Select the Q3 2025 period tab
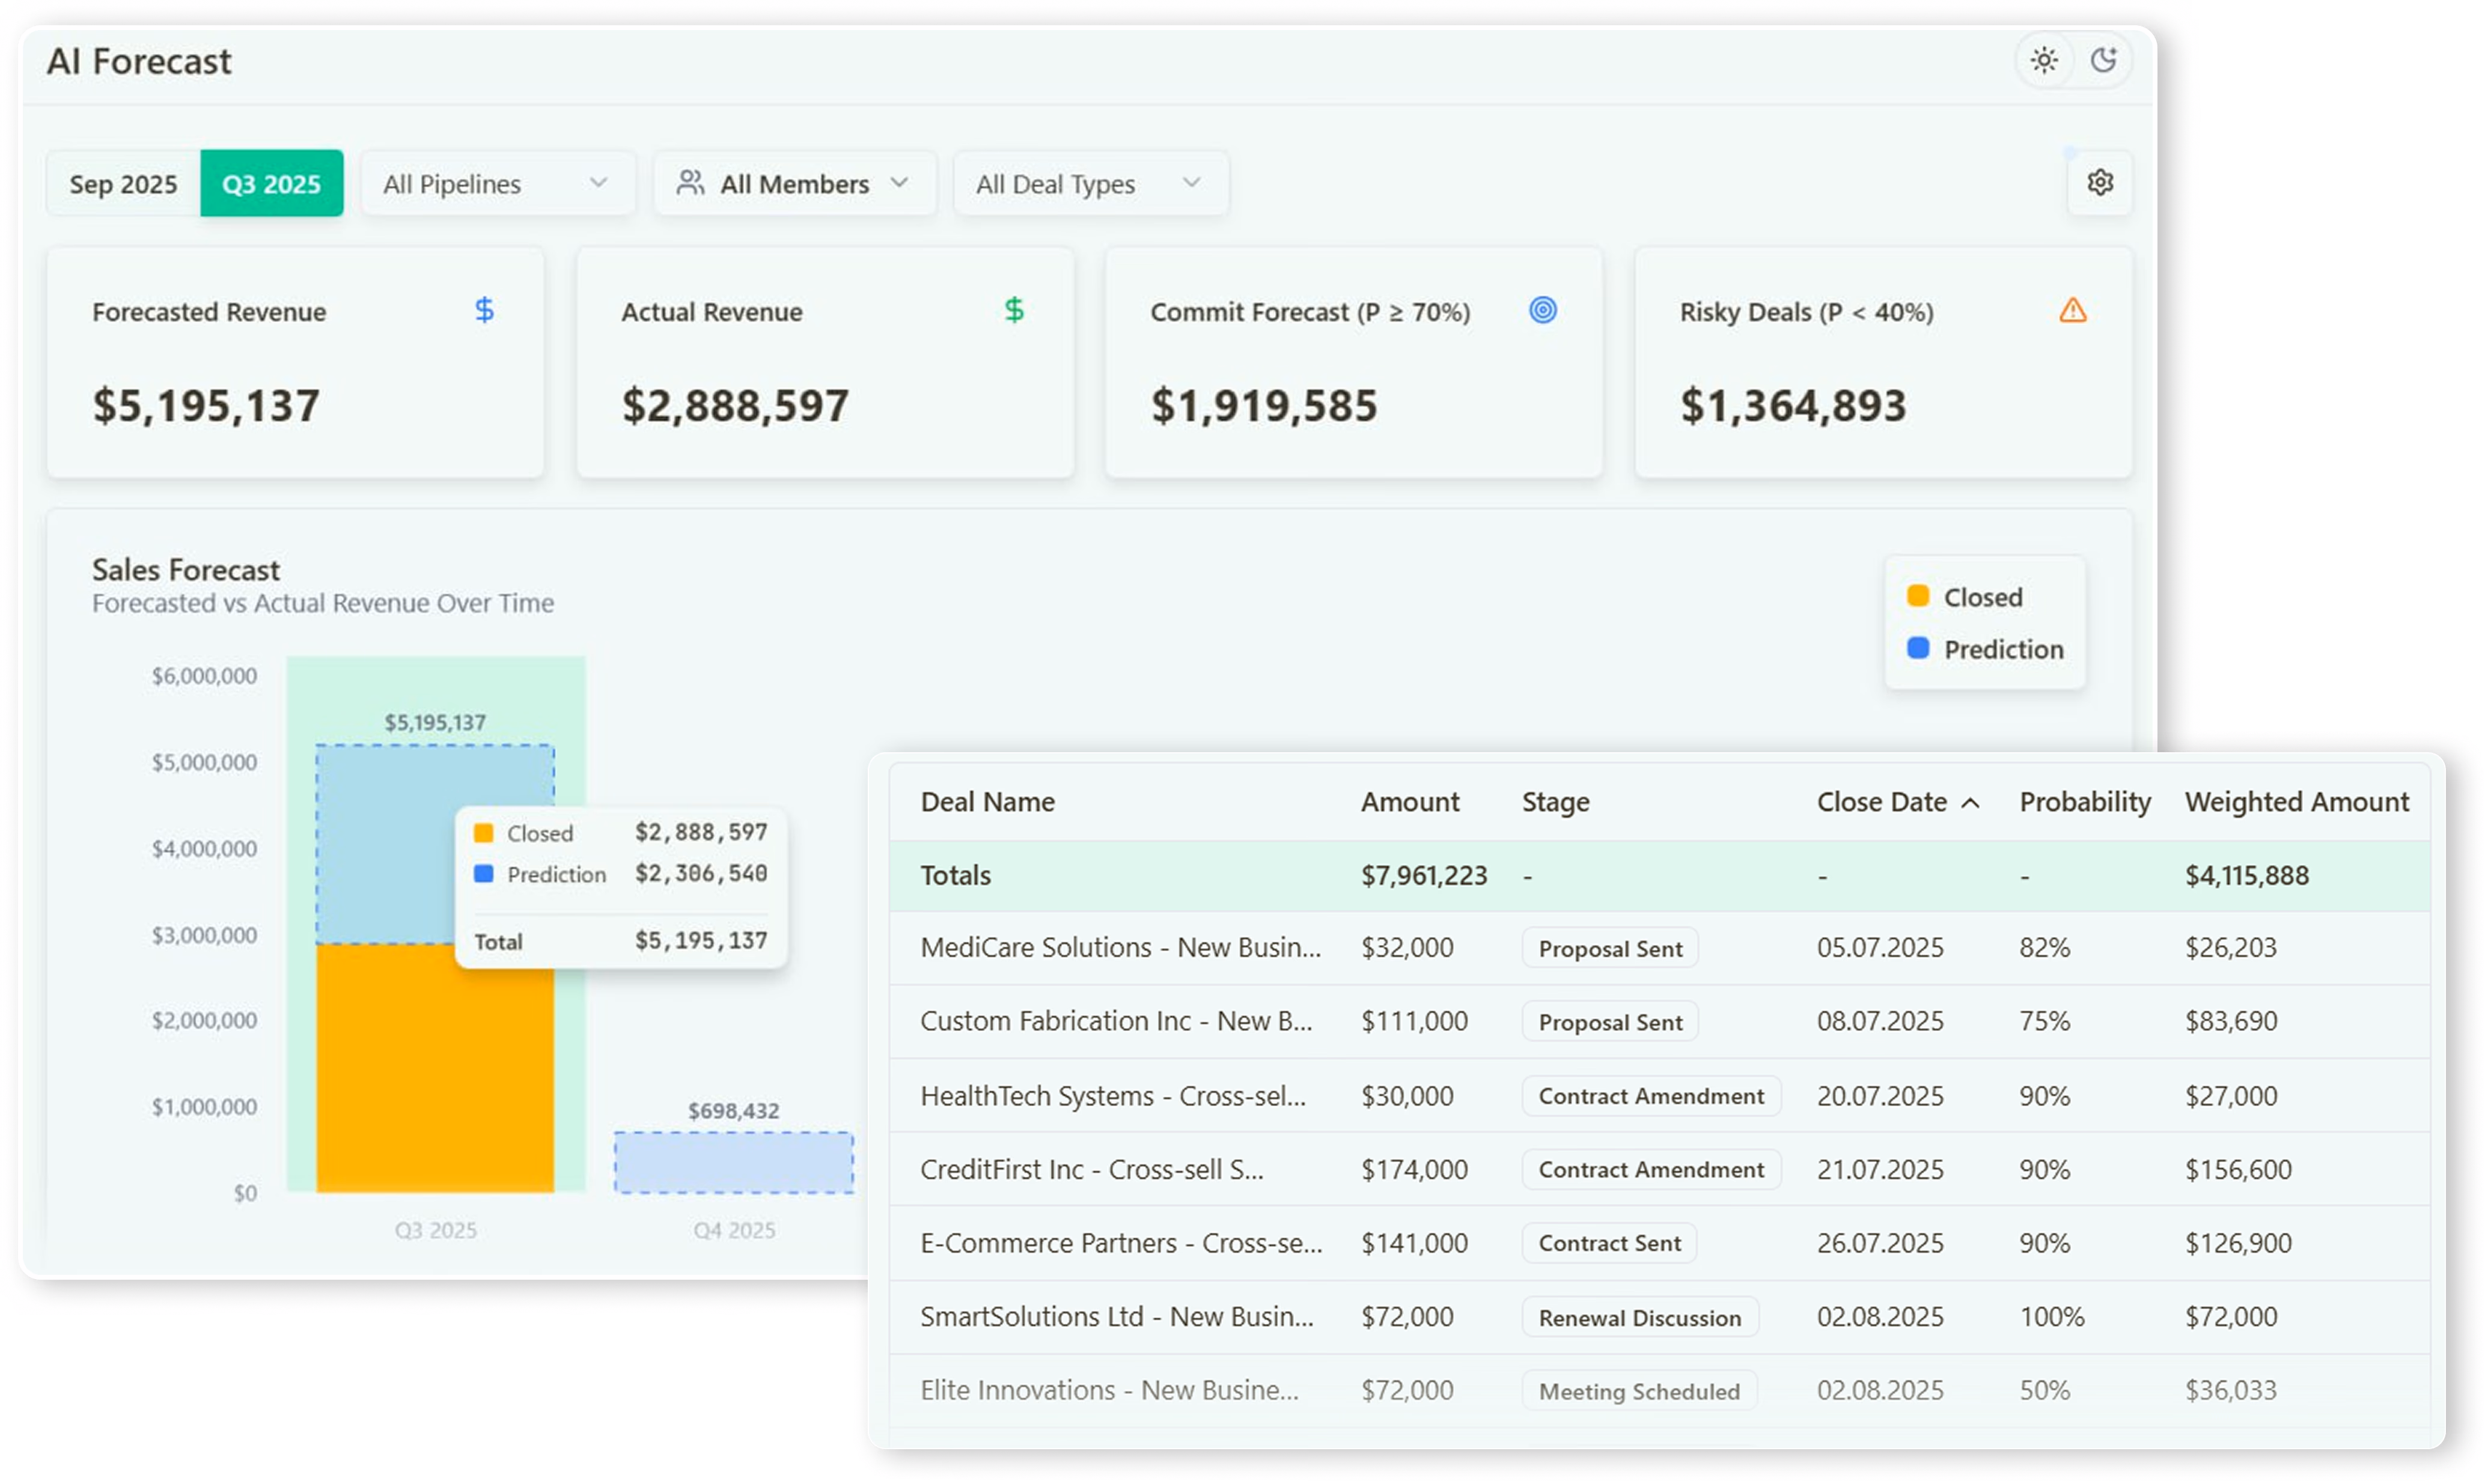The image size is (2488, 1484). click(x=272, y=183)
